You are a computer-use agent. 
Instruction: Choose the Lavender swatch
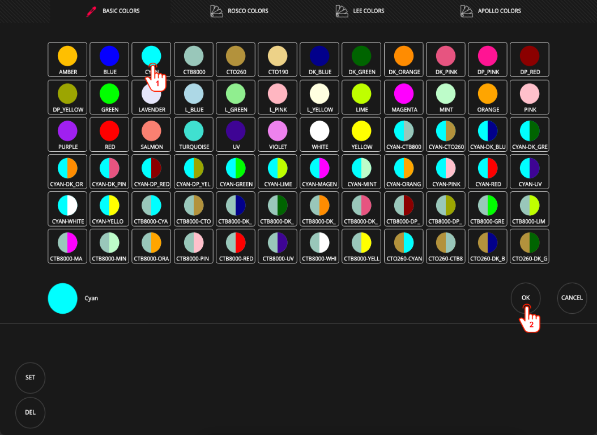click(x=151, y=97)
